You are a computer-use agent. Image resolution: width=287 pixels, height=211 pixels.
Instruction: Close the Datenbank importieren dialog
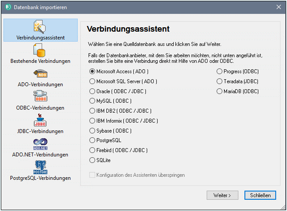(279, 7)
